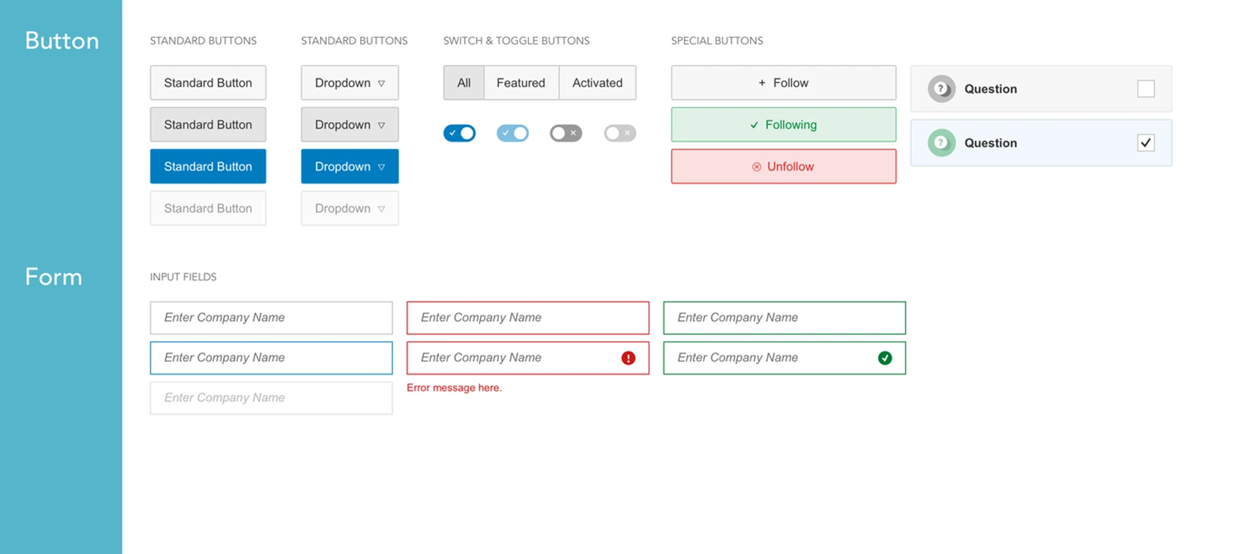Viewport: 1257px width, 554px height.
Task: Click the + Follow button
Action: point(784,82)
